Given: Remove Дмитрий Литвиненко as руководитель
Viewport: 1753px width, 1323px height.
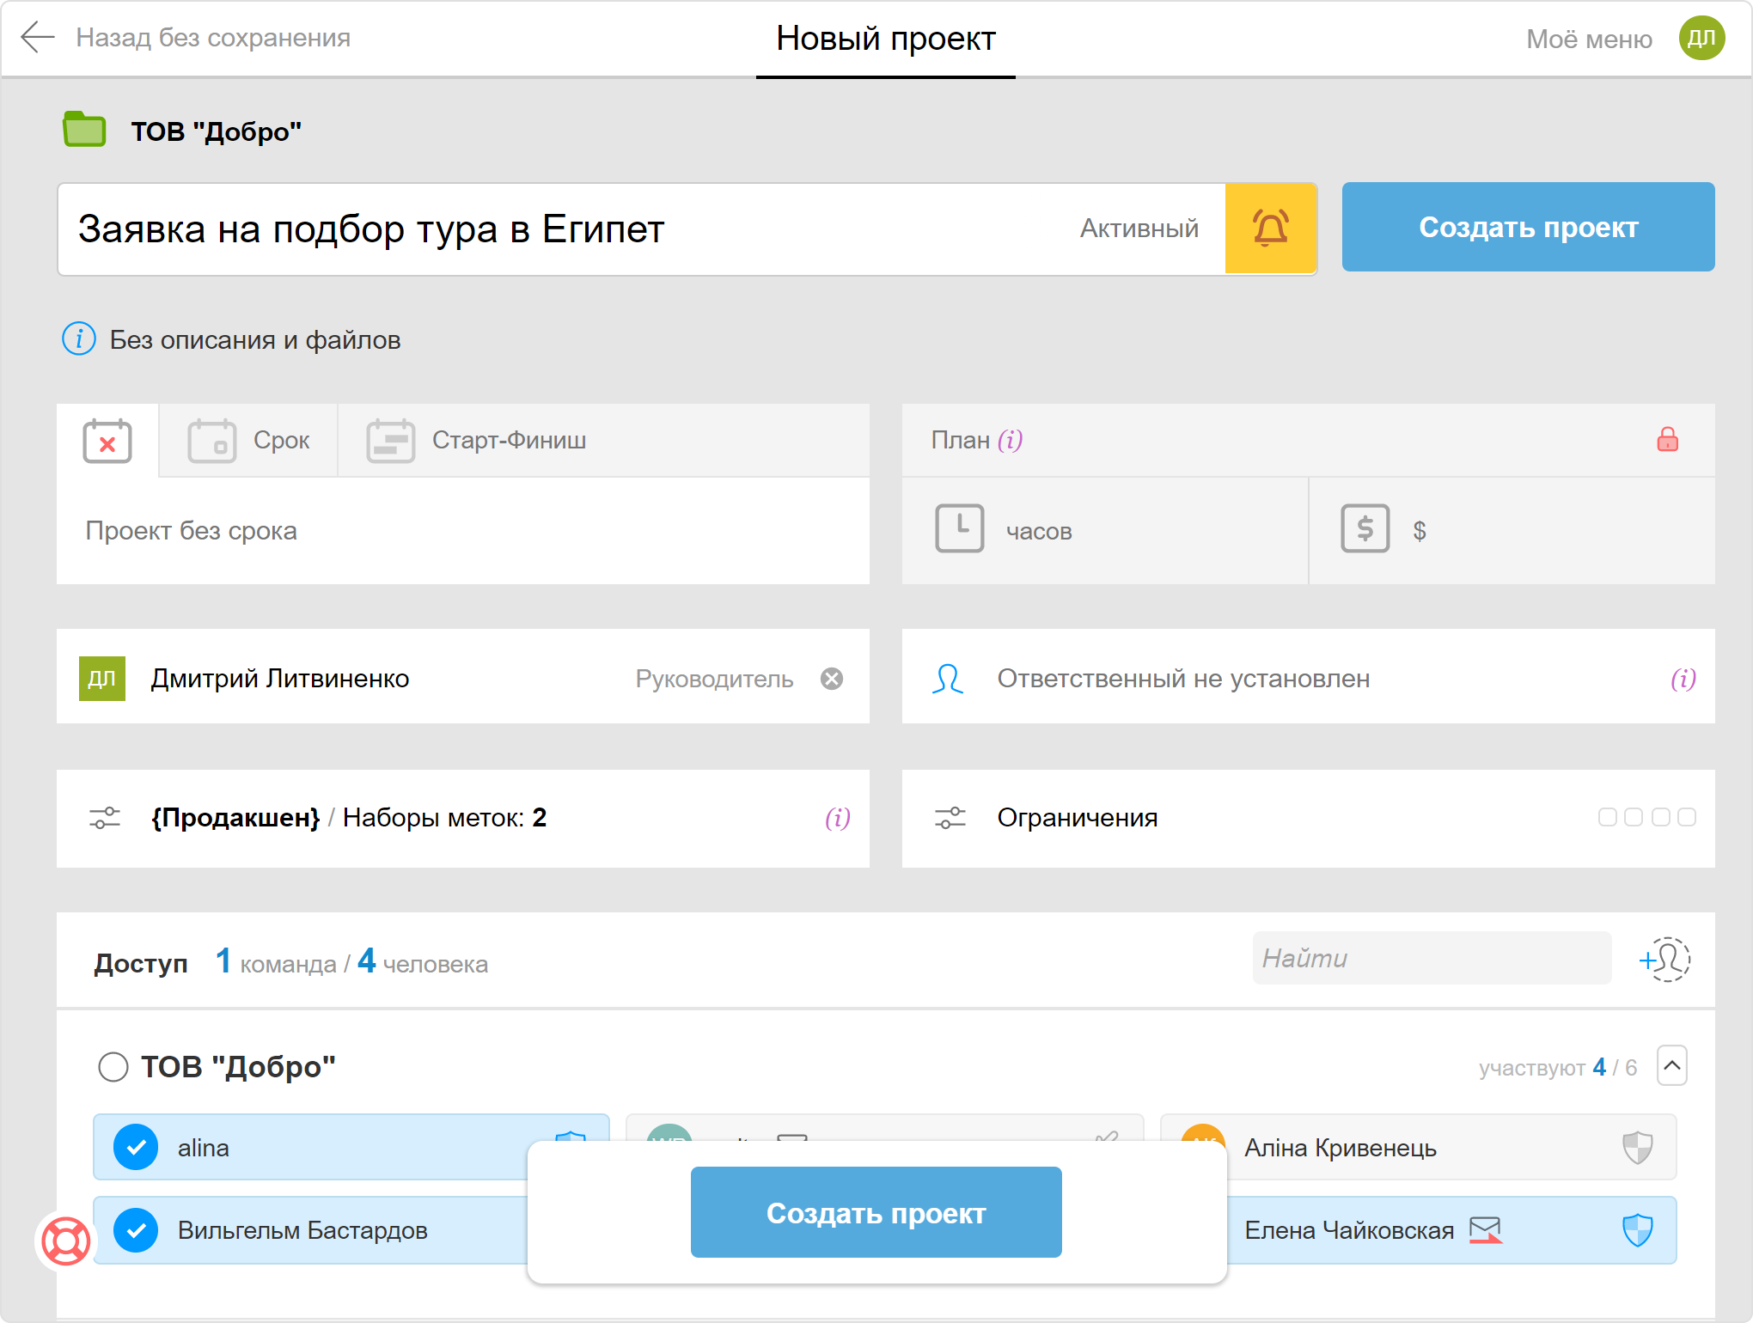Looking at the screenshot, I should pos(831,679).
